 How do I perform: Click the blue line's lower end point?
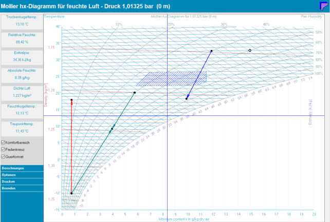[x=187, y=98]
